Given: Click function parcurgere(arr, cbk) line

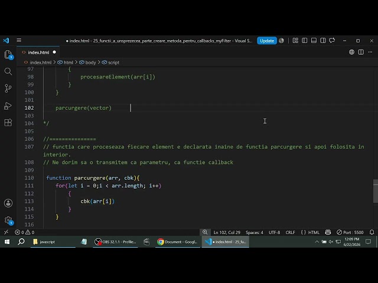Looking at the screenshot, I should coord(93,178).
